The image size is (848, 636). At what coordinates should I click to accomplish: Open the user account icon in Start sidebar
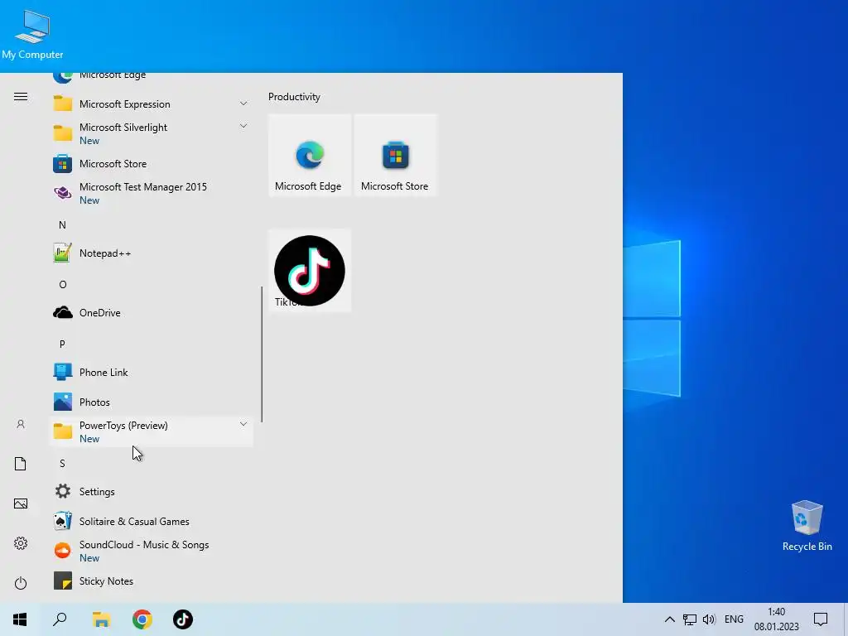coord(21,424)
